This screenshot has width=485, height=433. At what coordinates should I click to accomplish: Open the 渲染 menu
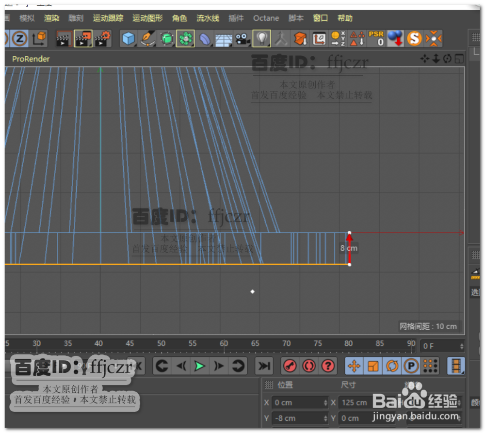click(x=51, y=18)
